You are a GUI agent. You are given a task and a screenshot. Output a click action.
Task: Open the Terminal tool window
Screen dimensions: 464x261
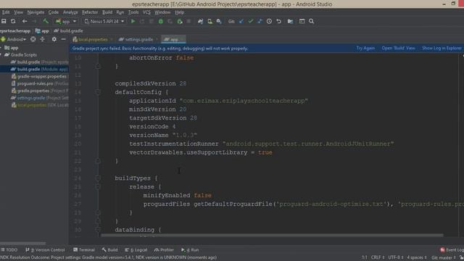pyautogui.click(x=84, y=250)
